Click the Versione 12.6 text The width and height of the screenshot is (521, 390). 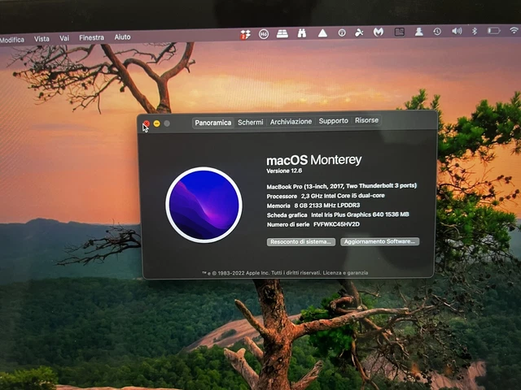(284, 171)
